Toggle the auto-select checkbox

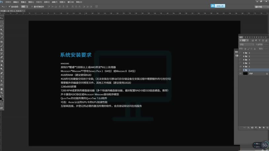[x=10, y=7]
